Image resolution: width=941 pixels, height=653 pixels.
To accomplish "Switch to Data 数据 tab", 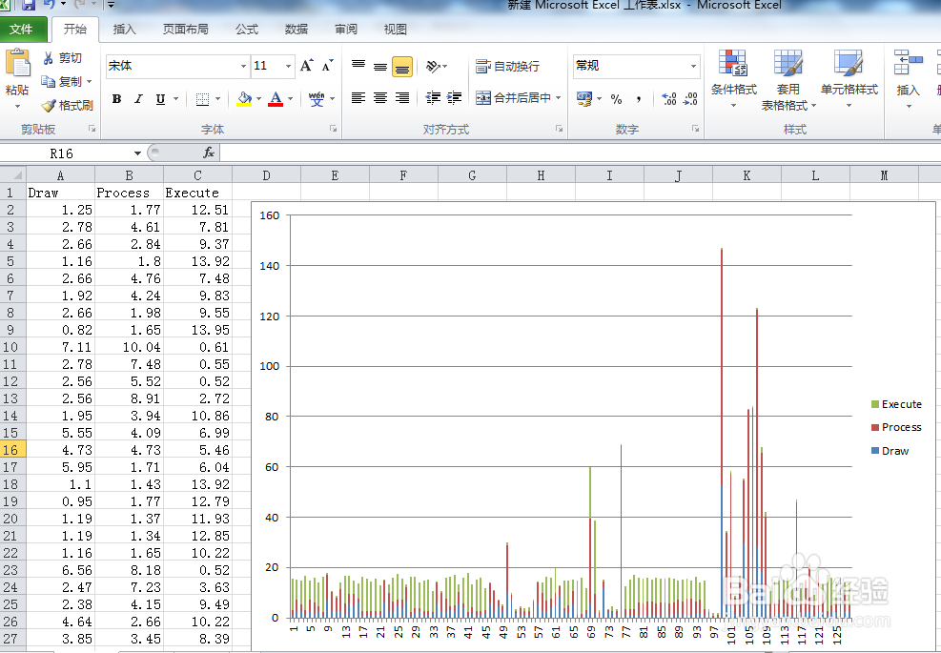I will pyautogui.click(x=296, y=29).
